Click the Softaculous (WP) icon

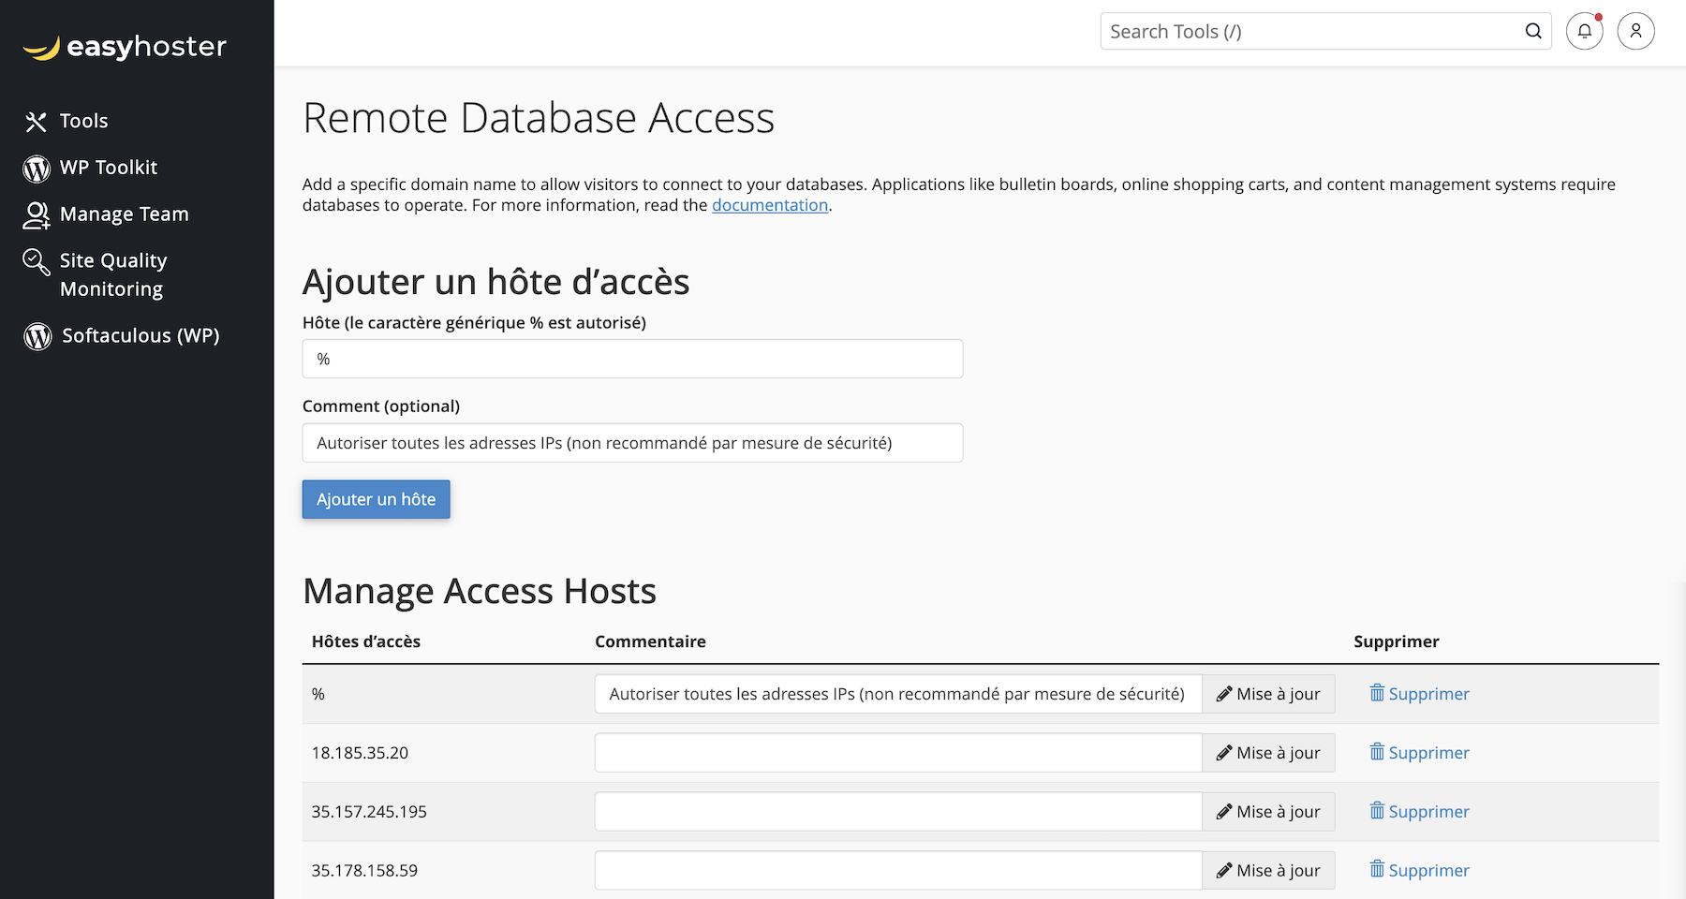coord(37,336)
